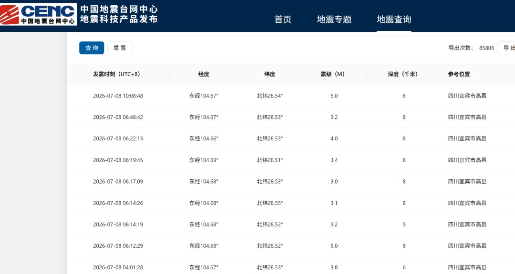This screenshot has height=274, width=515.
Task: Click depth 5 in the 06:14:19 row
Action: click(x=404, y=224)
